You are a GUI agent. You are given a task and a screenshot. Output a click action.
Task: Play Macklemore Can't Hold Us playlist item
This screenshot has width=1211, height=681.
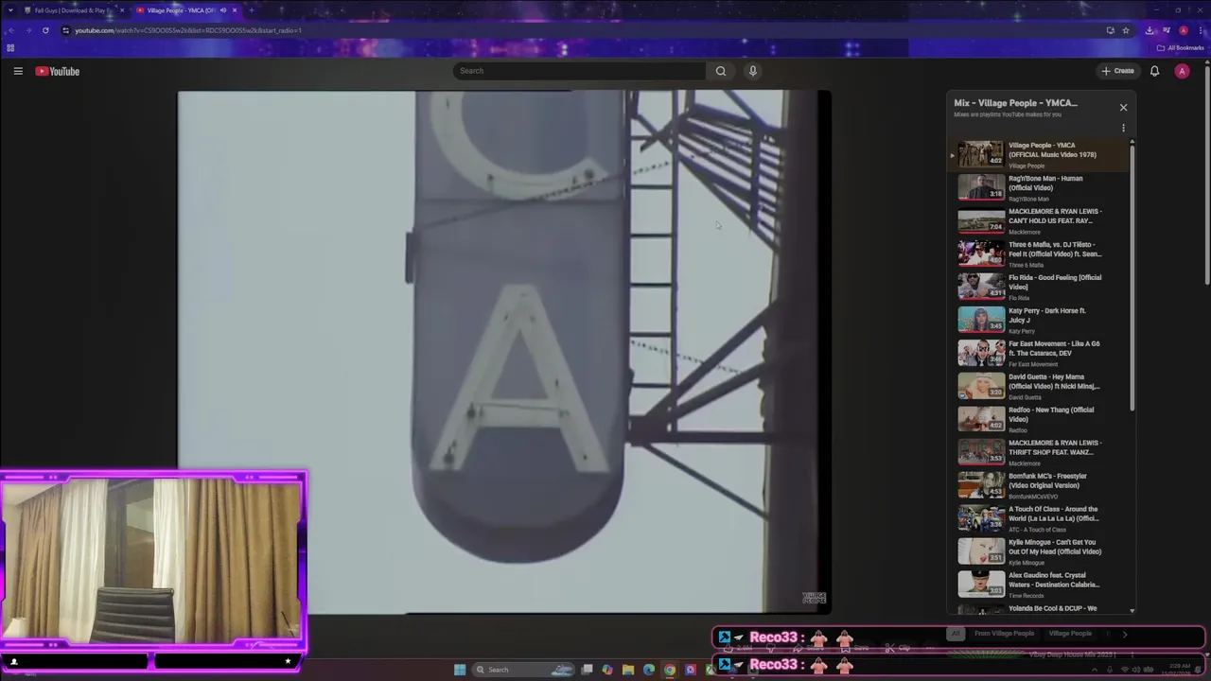pyautogui.click(x=1039, y=220)
